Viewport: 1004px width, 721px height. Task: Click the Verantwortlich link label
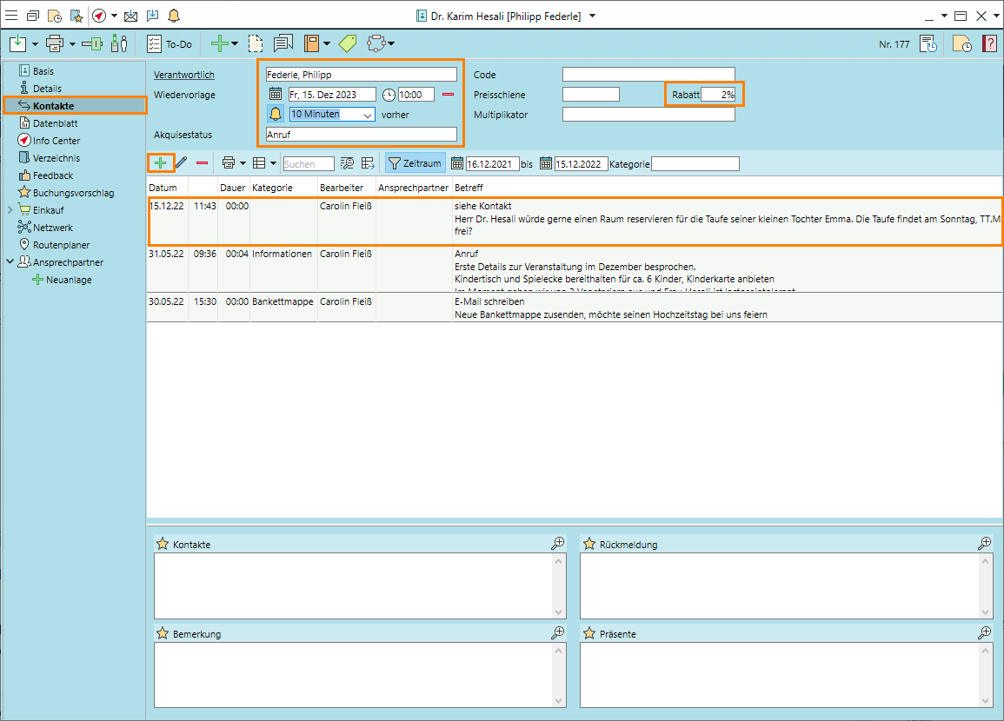[183, 75]
